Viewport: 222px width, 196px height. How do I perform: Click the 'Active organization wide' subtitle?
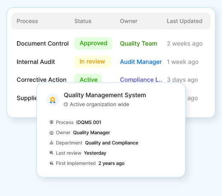coord(99,104)
